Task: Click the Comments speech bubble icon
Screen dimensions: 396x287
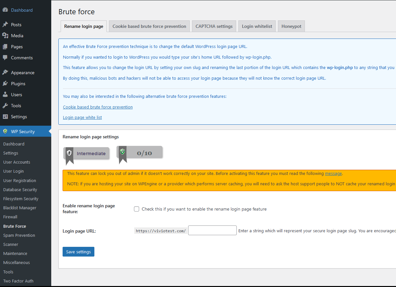Action: click(x=5, y=58)
